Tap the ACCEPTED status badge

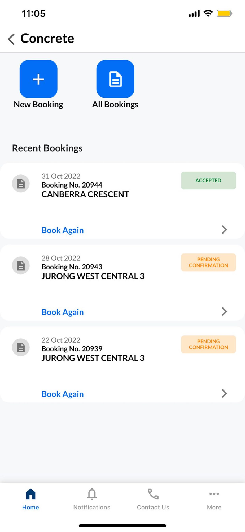coord(208,181)
